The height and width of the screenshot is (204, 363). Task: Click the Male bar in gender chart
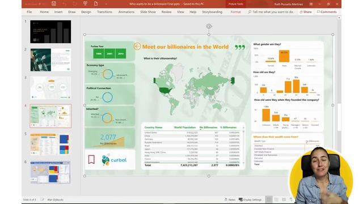(x=284, y=56)
